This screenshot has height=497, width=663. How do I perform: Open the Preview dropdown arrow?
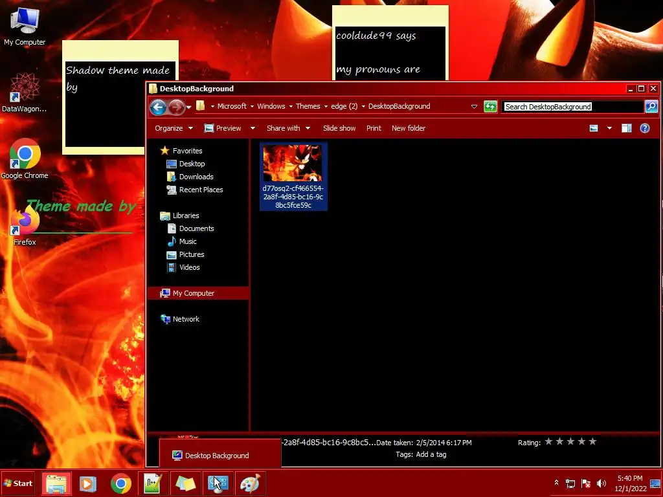point(253,128)
